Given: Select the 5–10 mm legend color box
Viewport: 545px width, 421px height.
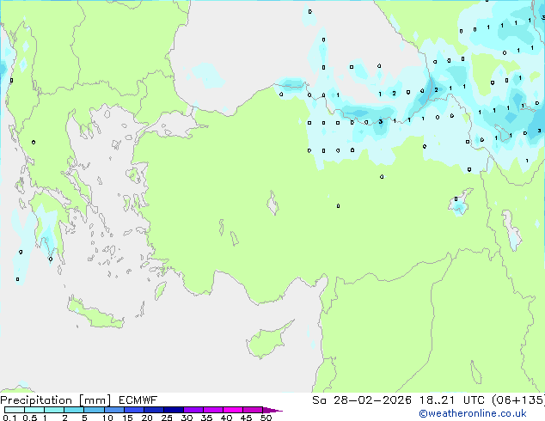Looking at the screenshot, I should 94,410.
